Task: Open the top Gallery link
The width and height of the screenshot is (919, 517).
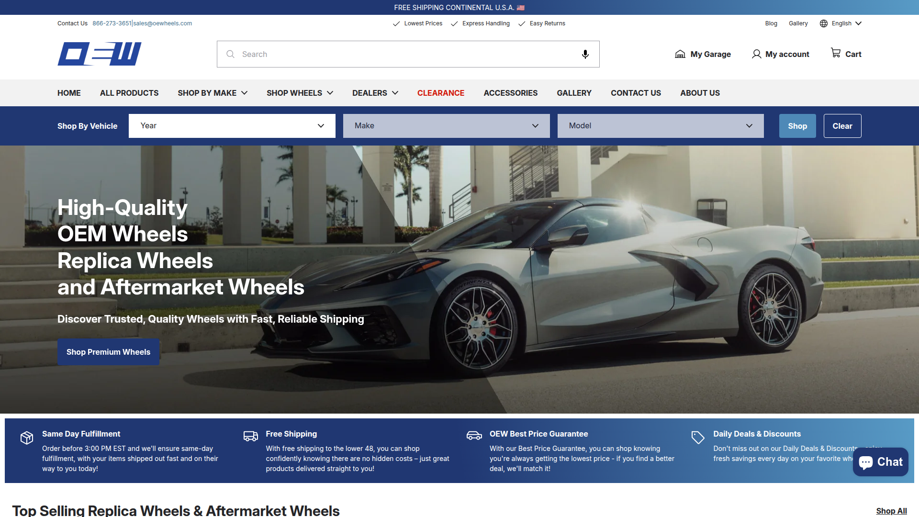Action: 798,23
